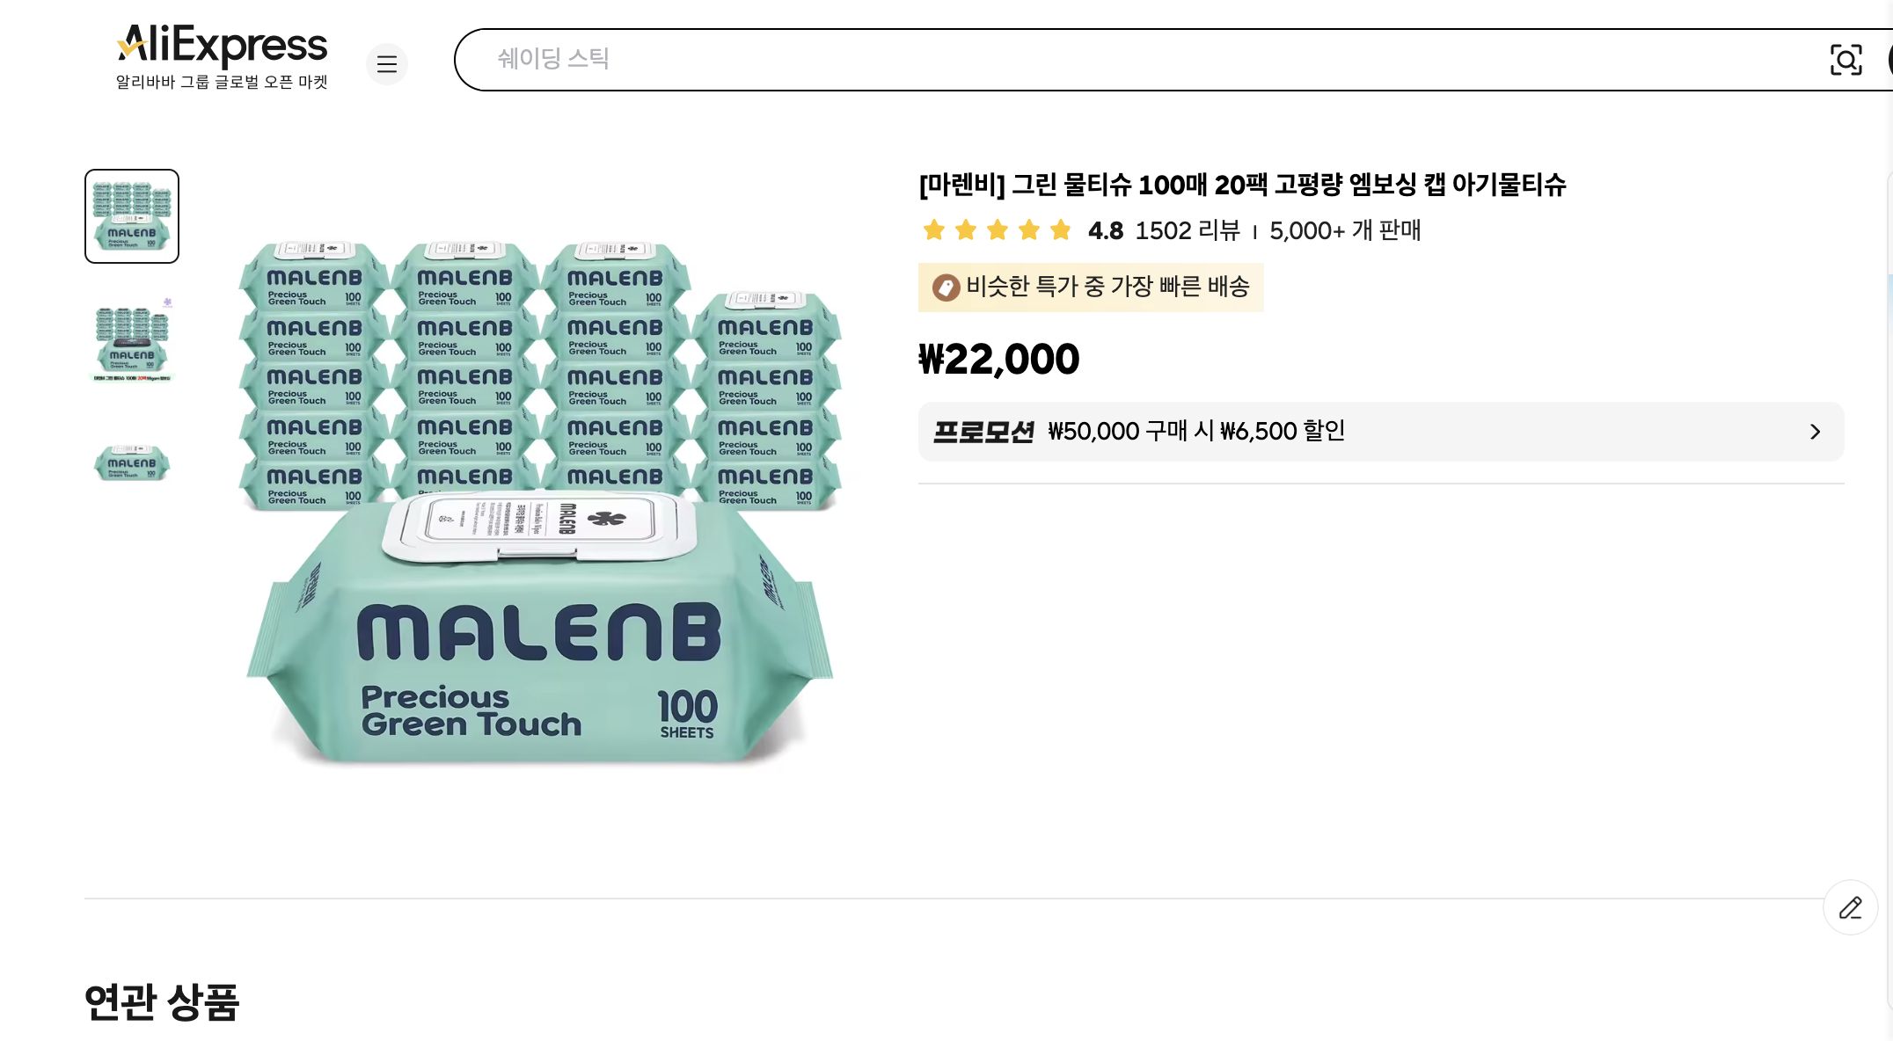Click the 비슷한 특가 fastest shipping badge

tap(1091, 287)
